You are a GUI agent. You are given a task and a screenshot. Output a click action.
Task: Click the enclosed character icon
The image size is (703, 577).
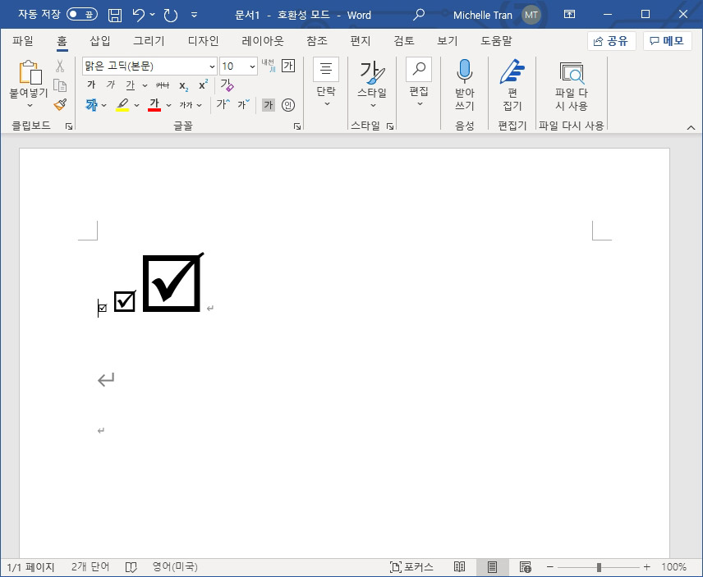(287, 105)
